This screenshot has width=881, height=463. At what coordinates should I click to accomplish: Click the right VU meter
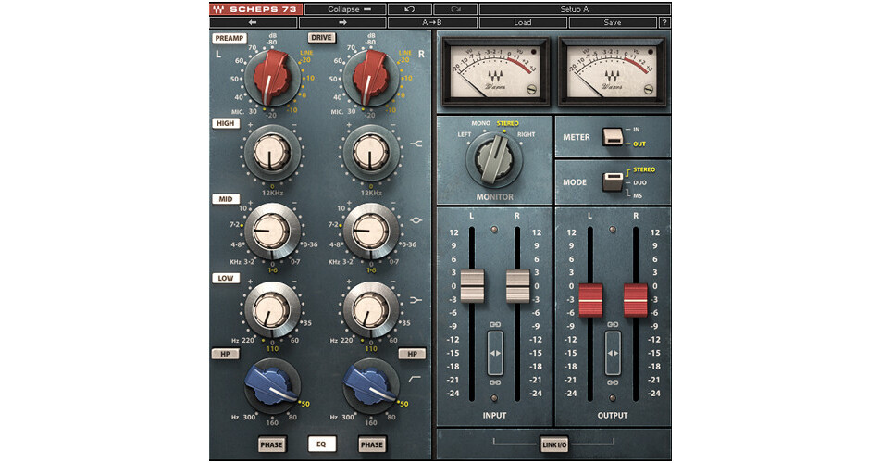click(613, 71)
